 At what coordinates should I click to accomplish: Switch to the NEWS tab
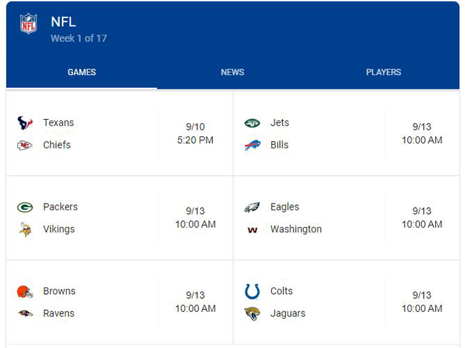coord(232,72)
